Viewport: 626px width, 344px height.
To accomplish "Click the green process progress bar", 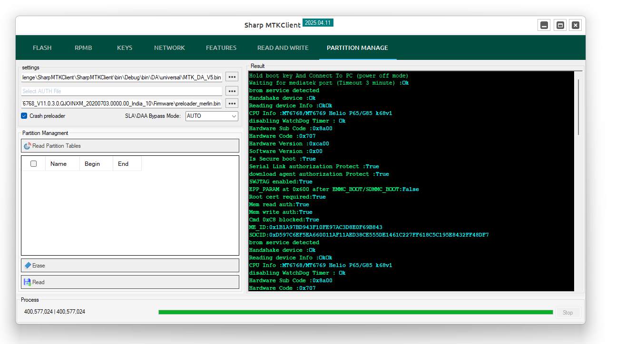I will tap(355, 312).
